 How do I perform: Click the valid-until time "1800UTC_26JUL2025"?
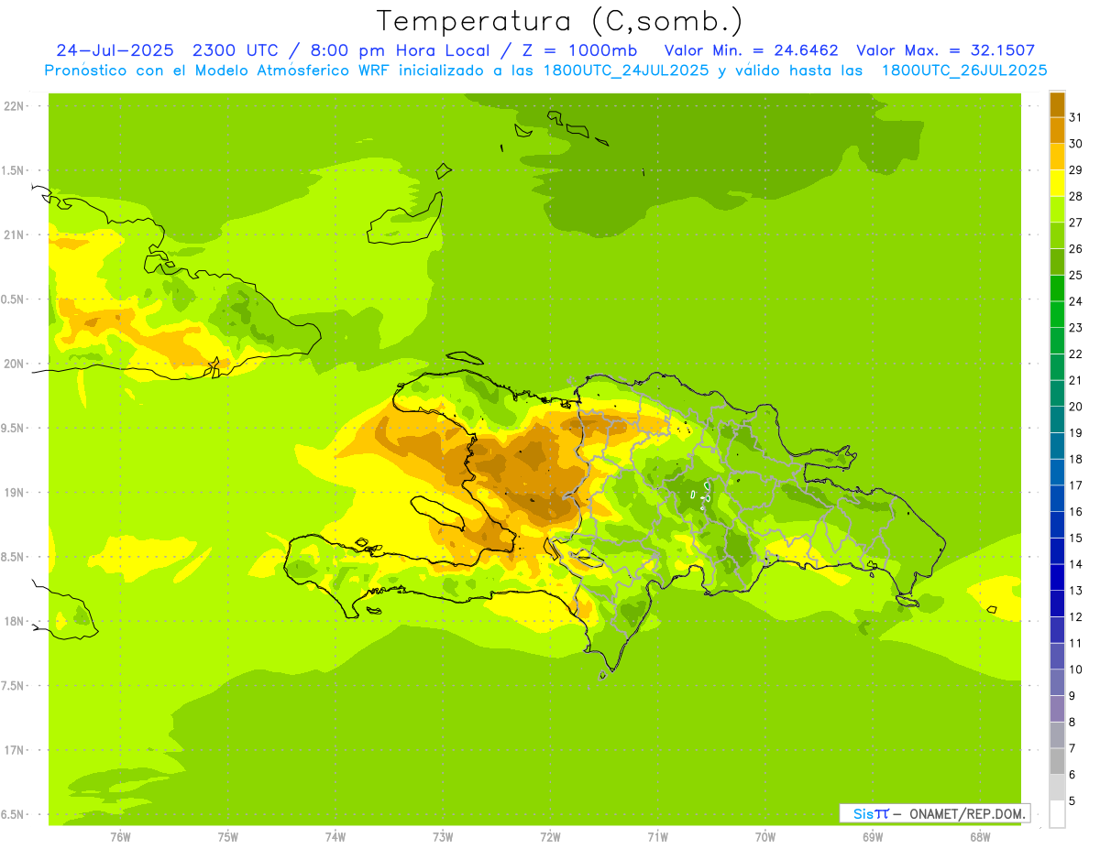point(963,71)
